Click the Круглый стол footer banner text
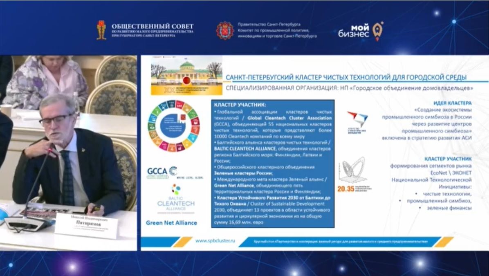 (340, 241)
